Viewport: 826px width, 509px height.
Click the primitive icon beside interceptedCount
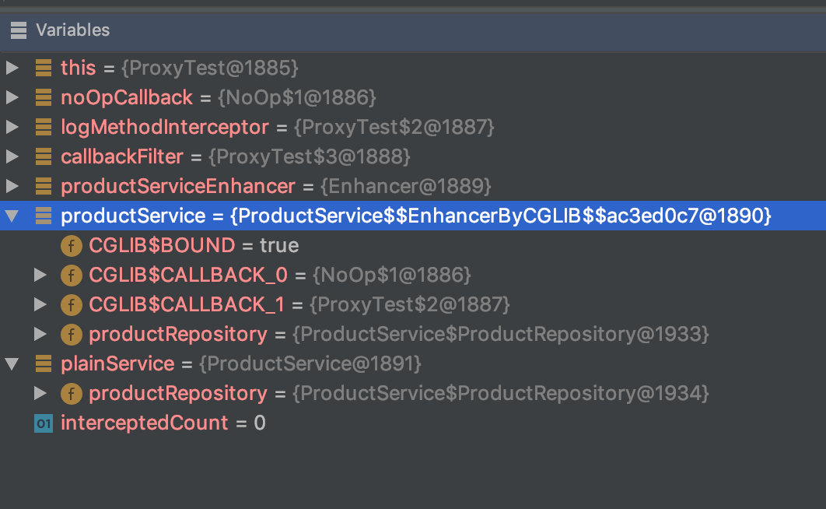pos(44,423)
